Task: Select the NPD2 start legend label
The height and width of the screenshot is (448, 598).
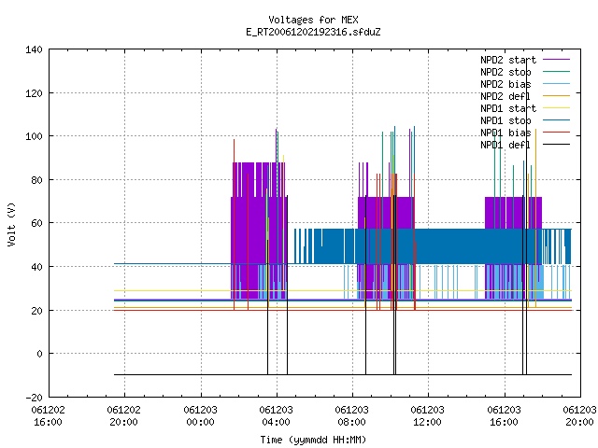Action: click(x=508, y=60)
